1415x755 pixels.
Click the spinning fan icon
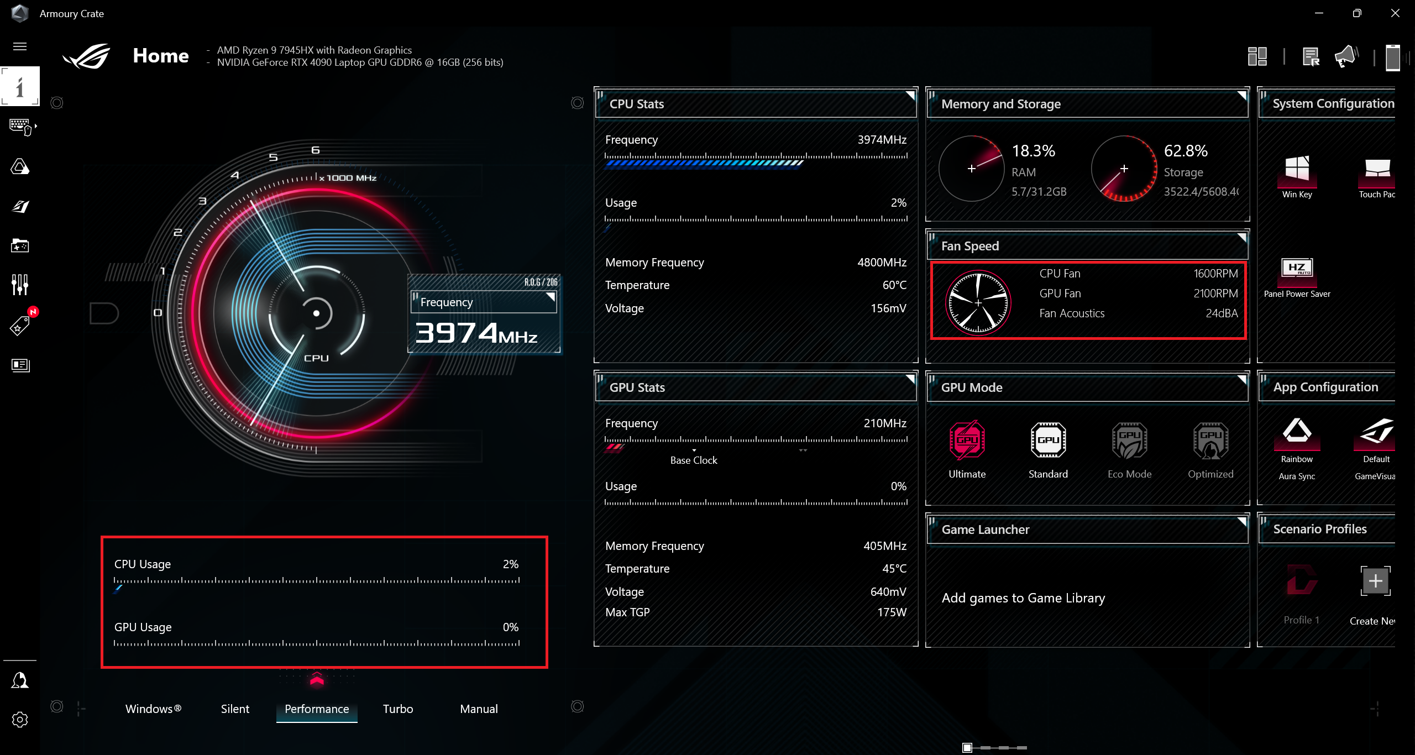pos(978,302)
